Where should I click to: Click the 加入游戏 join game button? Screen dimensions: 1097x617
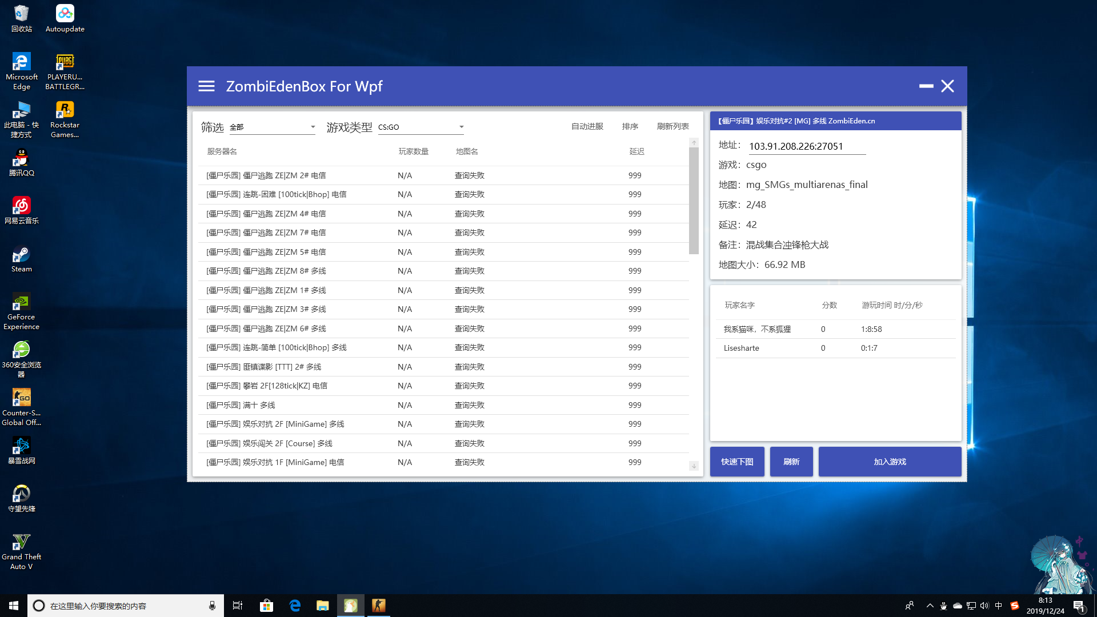pos(890,462)
